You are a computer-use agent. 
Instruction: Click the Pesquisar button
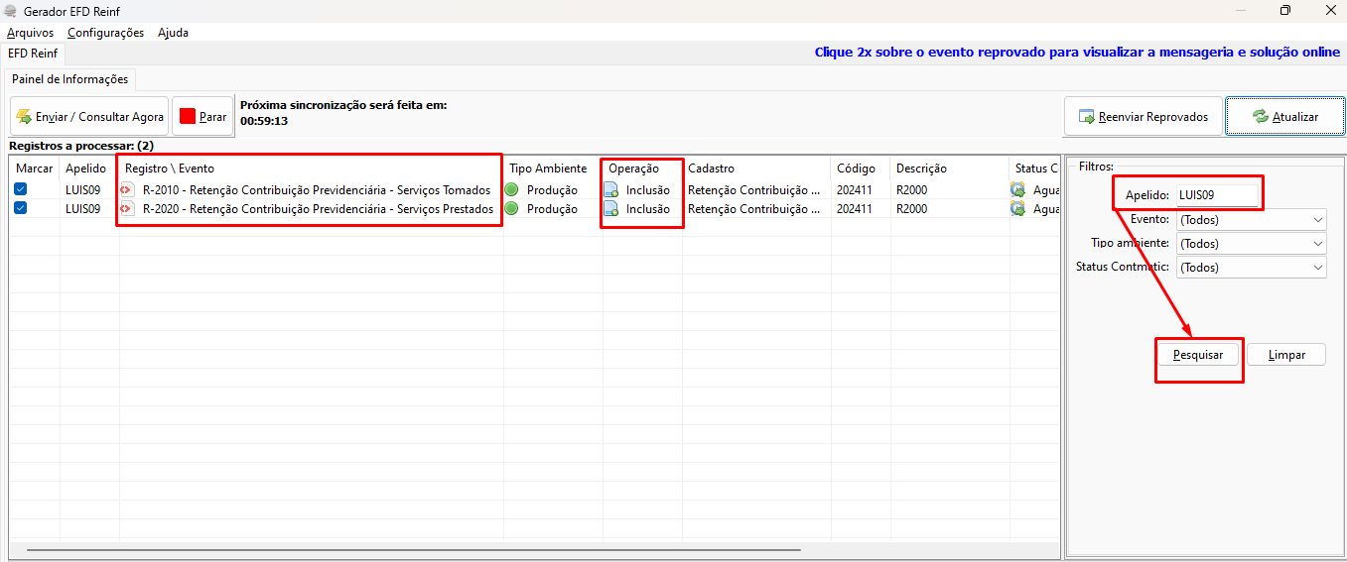click(1198, 354)
